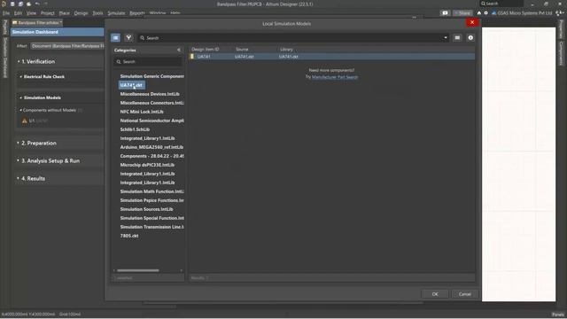Close the Local Simulation Models dialog
Image resolution: width=567 pixels, height=319 pixels.
coord(472,22)
